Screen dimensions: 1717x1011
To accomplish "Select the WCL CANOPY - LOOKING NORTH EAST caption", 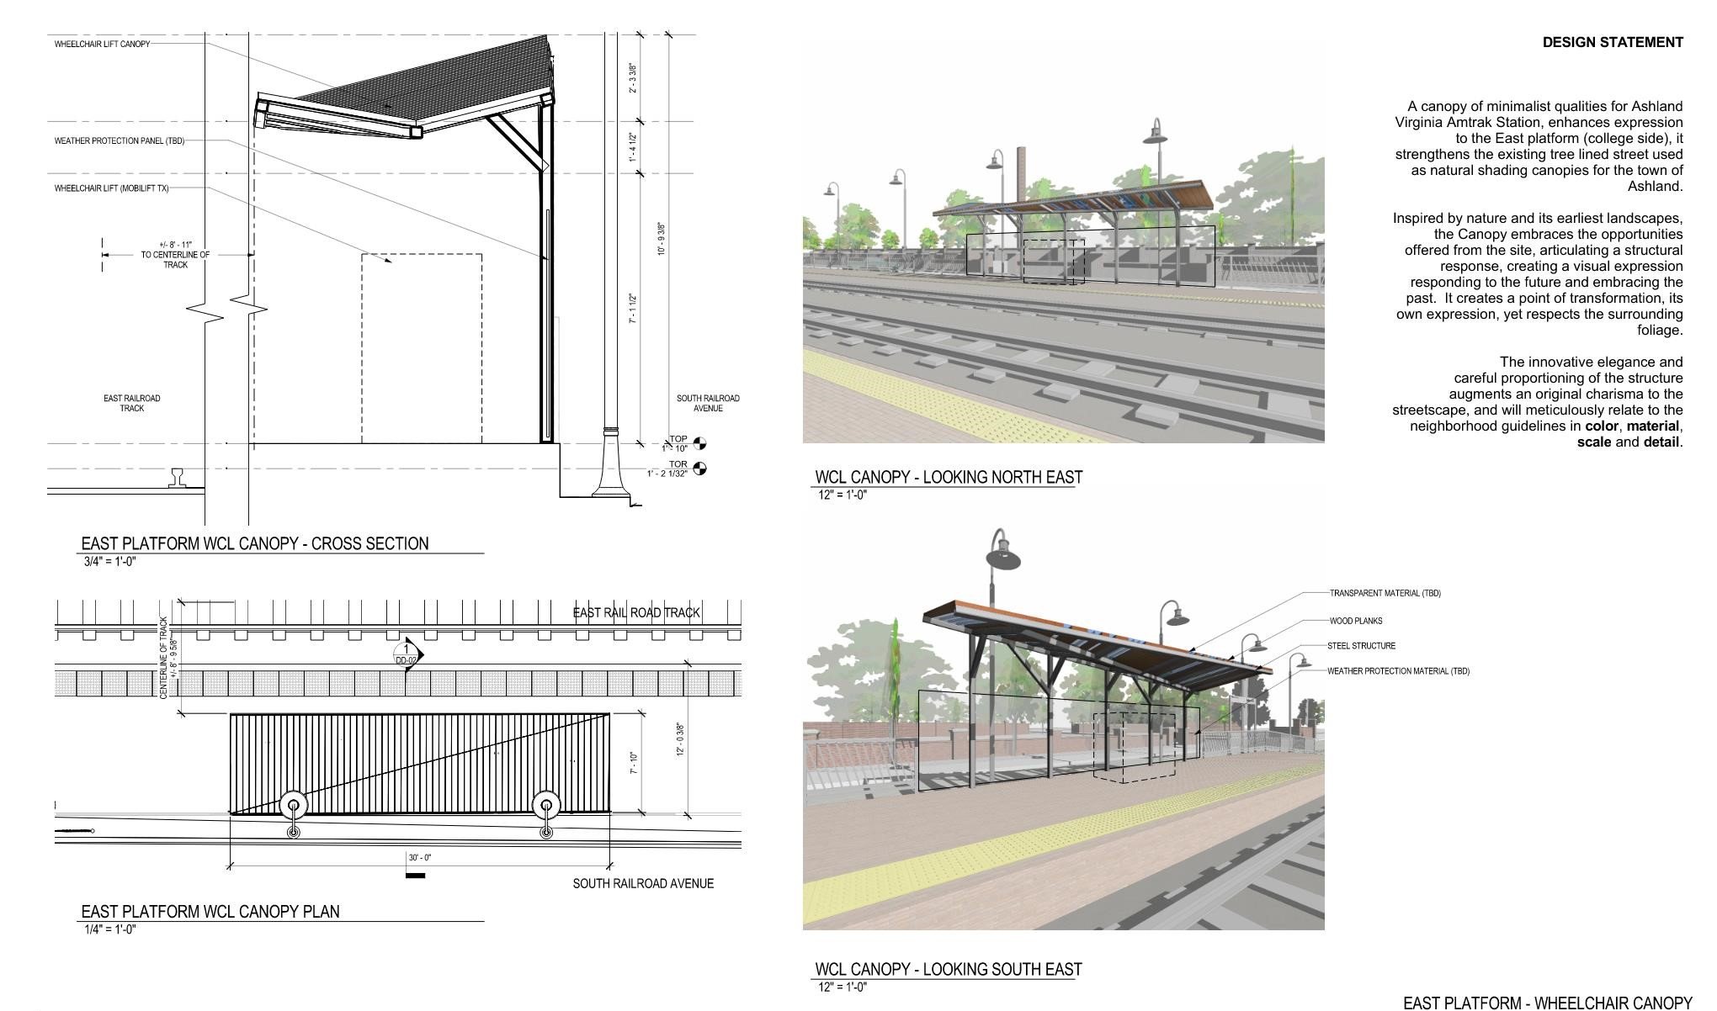I will click(x=947, y=477).
